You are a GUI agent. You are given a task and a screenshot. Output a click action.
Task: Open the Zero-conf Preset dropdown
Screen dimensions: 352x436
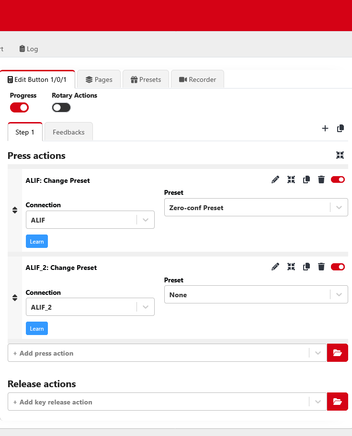pos(256,208)
